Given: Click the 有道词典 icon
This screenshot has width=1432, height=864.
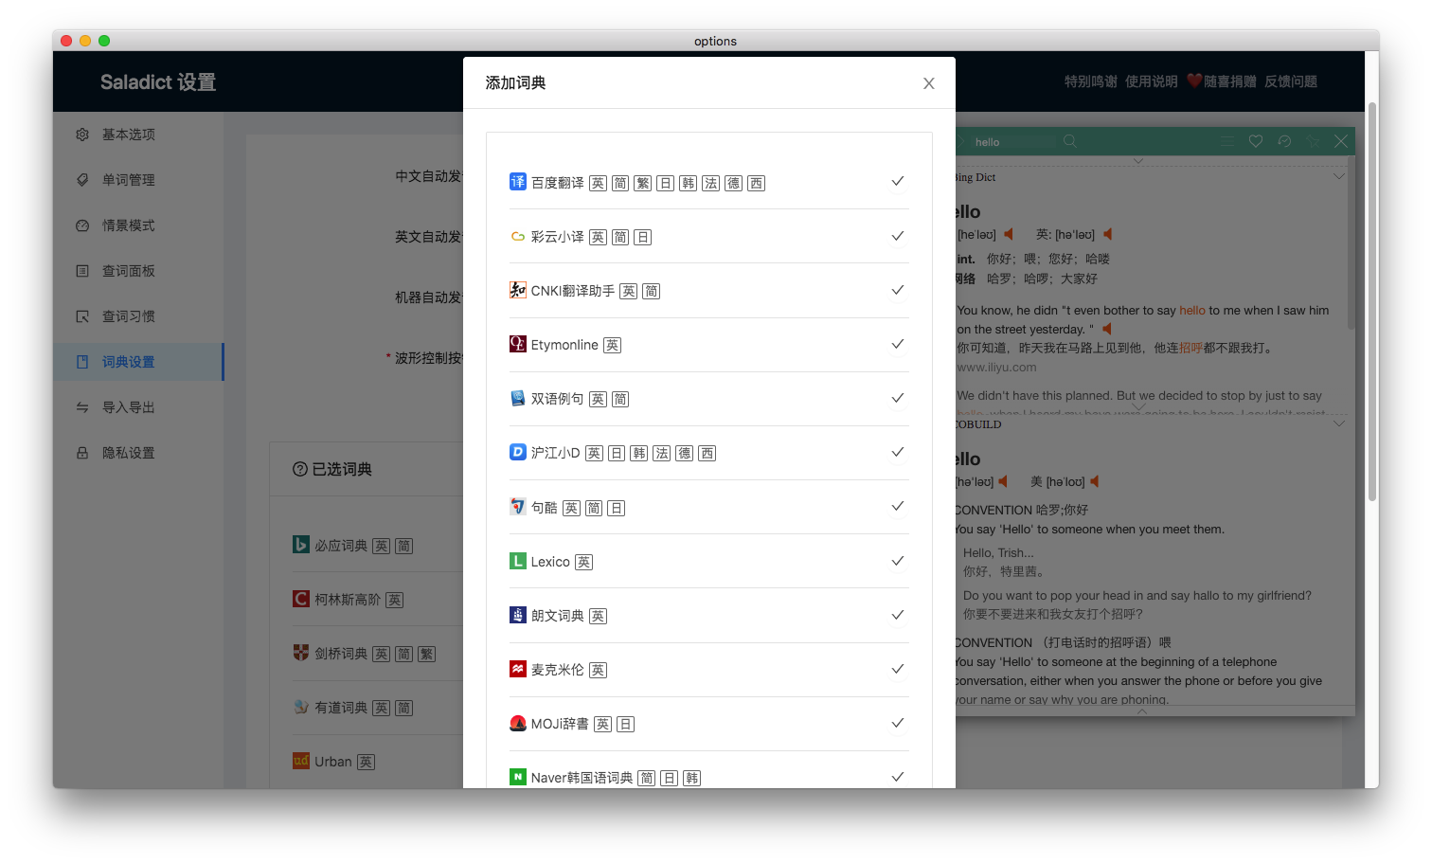Looking at the screenshot, I should click(301, 707).
